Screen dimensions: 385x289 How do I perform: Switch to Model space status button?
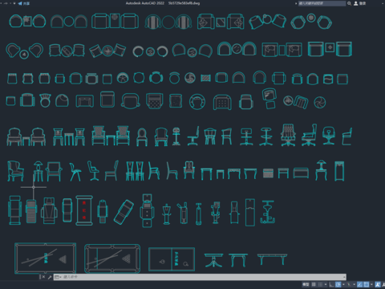pos(306,284)
